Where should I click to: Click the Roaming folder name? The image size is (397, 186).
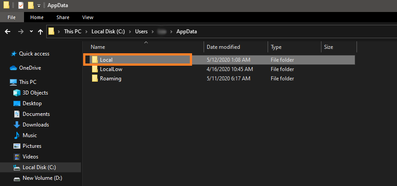(111, 79)
